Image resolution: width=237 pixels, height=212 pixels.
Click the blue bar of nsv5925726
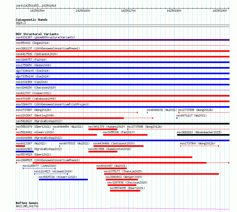(x=63, y=180)
